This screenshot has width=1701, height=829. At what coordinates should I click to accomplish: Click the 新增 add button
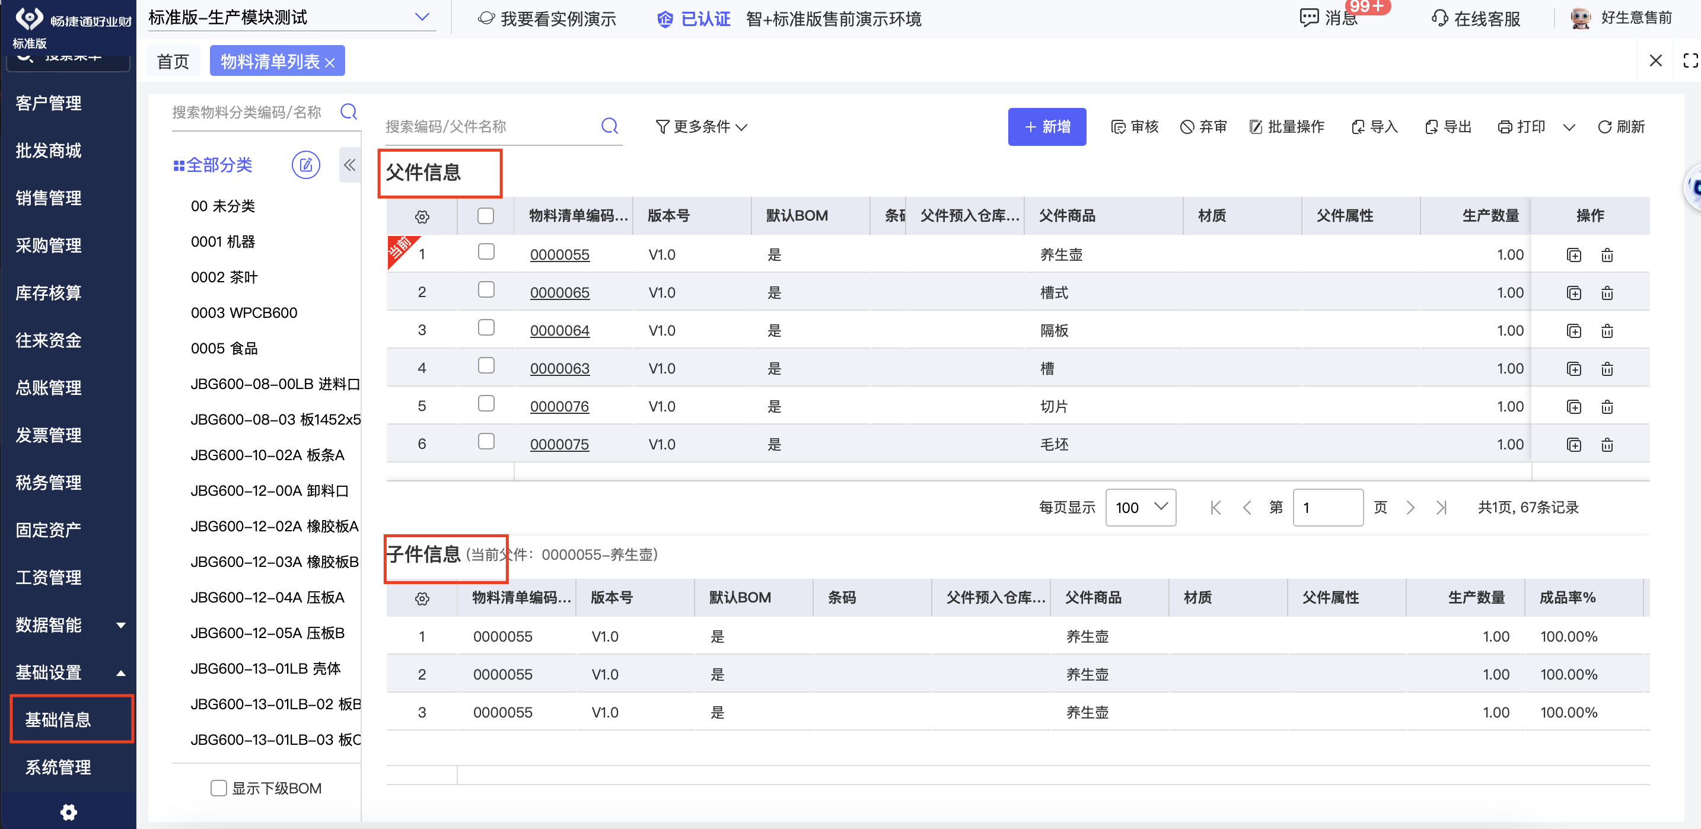[1047, 126]
